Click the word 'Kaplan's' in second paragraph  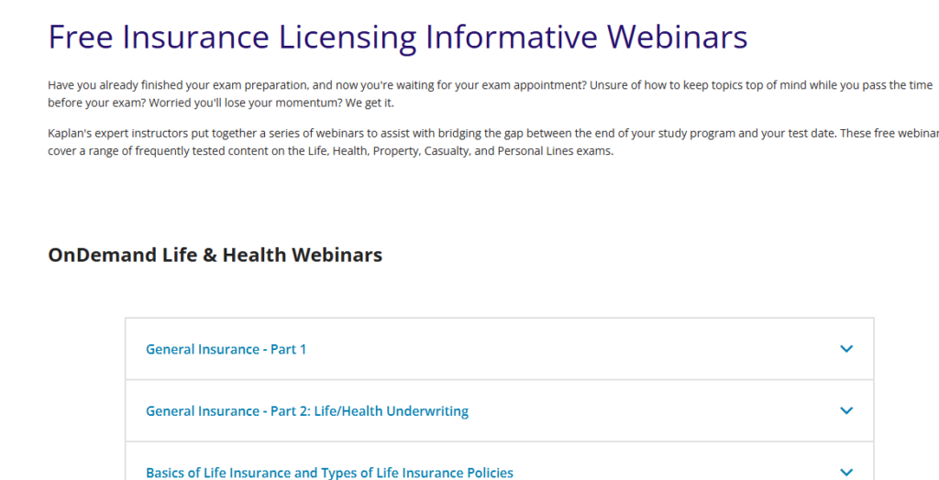pos(71,134)
